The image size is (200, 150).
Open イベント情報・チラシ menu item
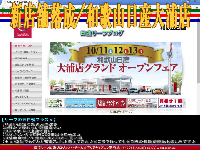click(x=27, y=52)
